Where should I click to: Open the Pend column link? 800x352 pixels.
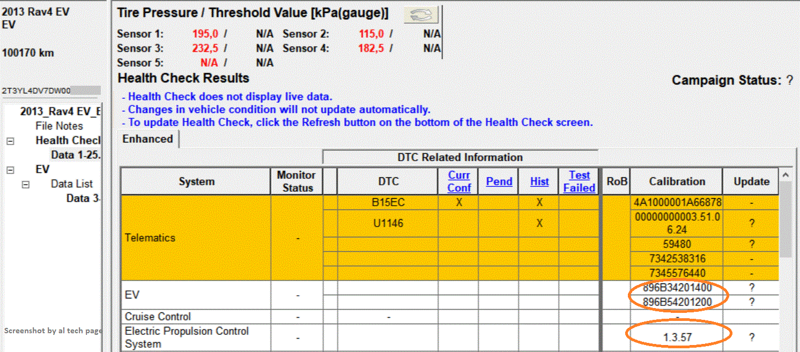499,182
